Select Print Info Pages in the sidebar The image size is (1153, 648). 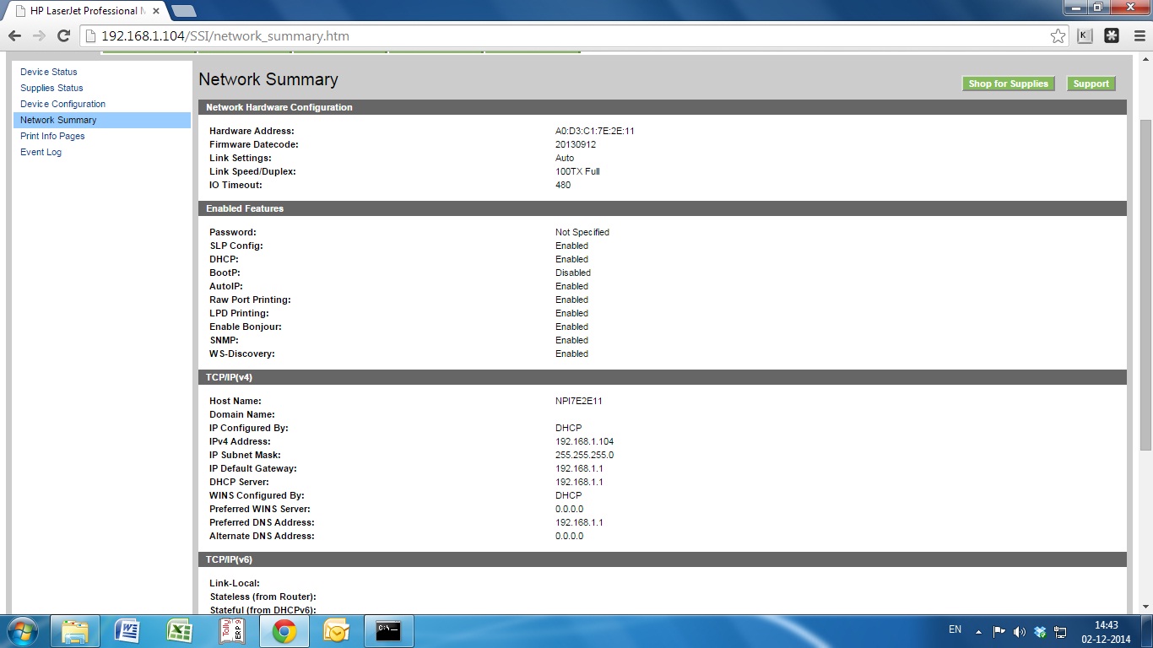(52, 136)
